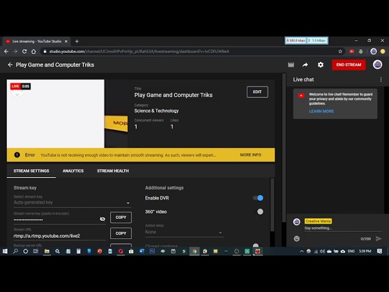Reload the page with the refresh icon

click(x=24, y=51)
